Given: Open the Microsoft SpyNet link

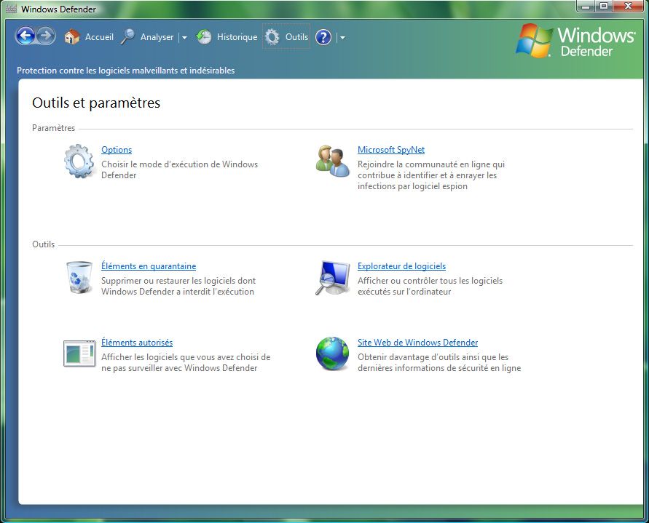Looking at the screenshot, I should click(x=391, y=150).
